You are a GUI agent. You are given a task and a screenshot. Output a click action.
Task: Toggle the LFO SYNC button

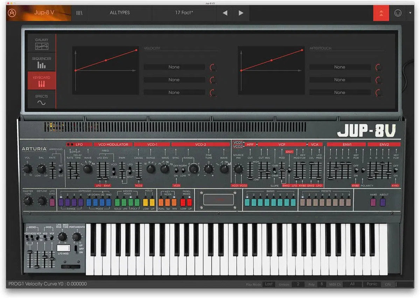pyautogui.click(x=52, y=202)
